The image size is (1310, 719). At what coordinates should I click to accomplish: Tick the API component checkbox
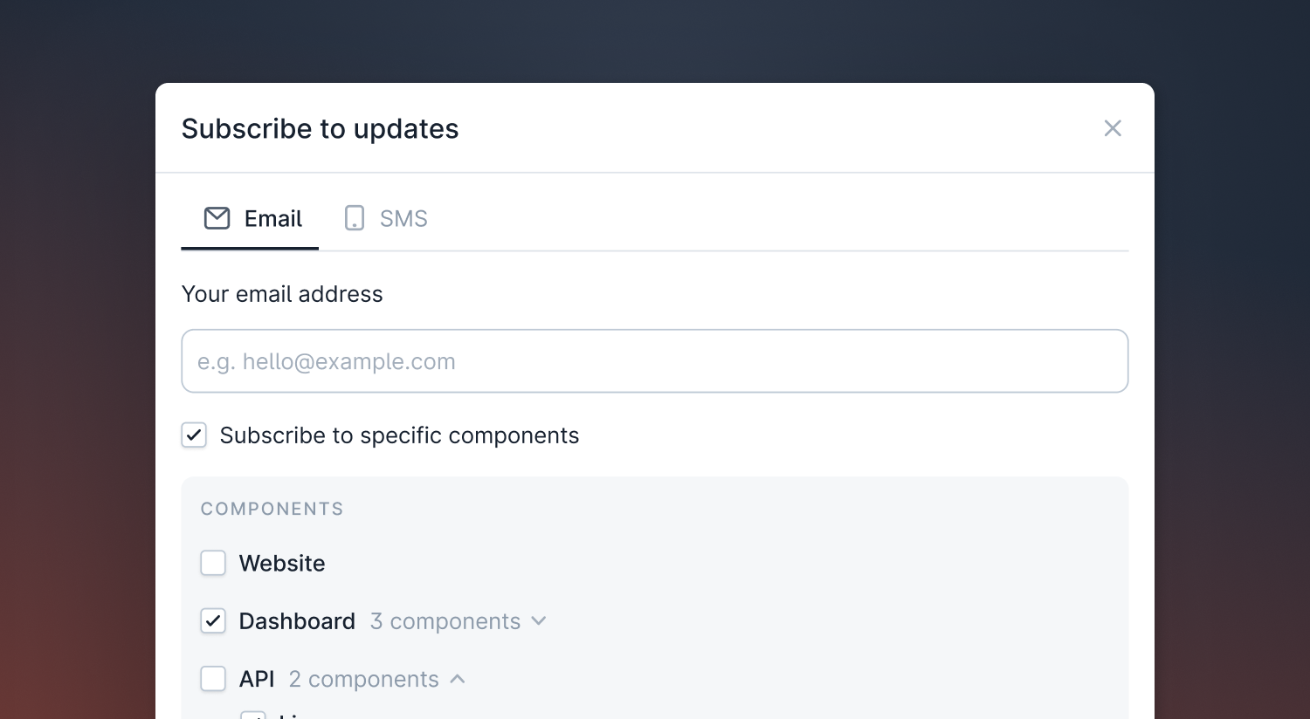click(x=213, y=678)
